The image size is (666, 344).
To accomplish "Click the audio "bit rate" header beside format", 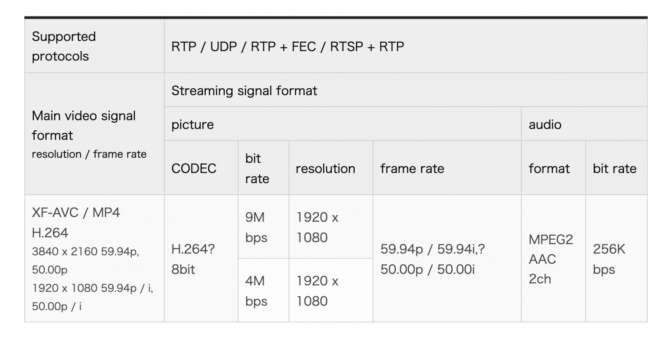I will [614, 168].
